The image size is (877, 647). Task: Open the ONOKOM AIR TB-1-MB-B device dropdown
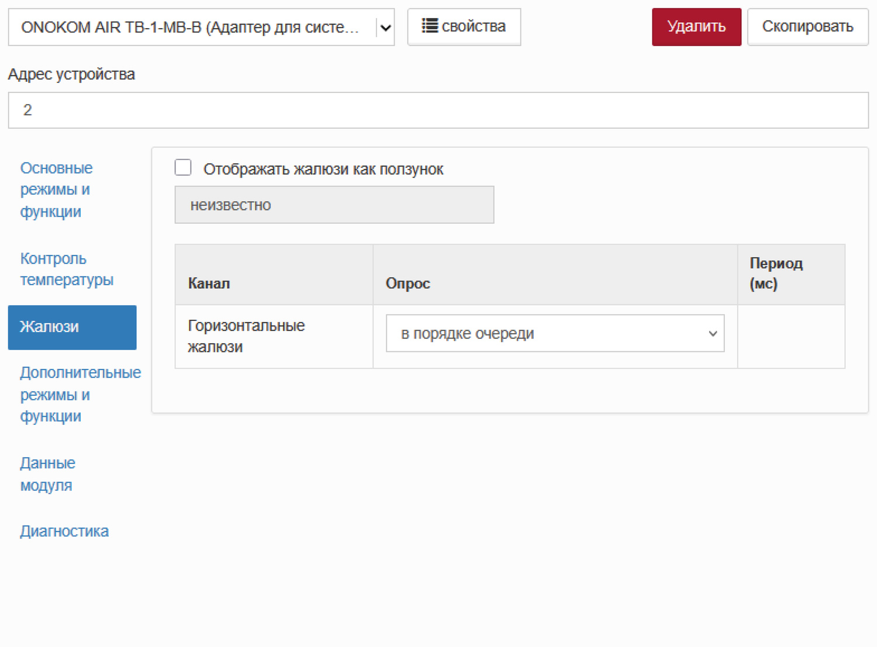click(x=201, y=27)
